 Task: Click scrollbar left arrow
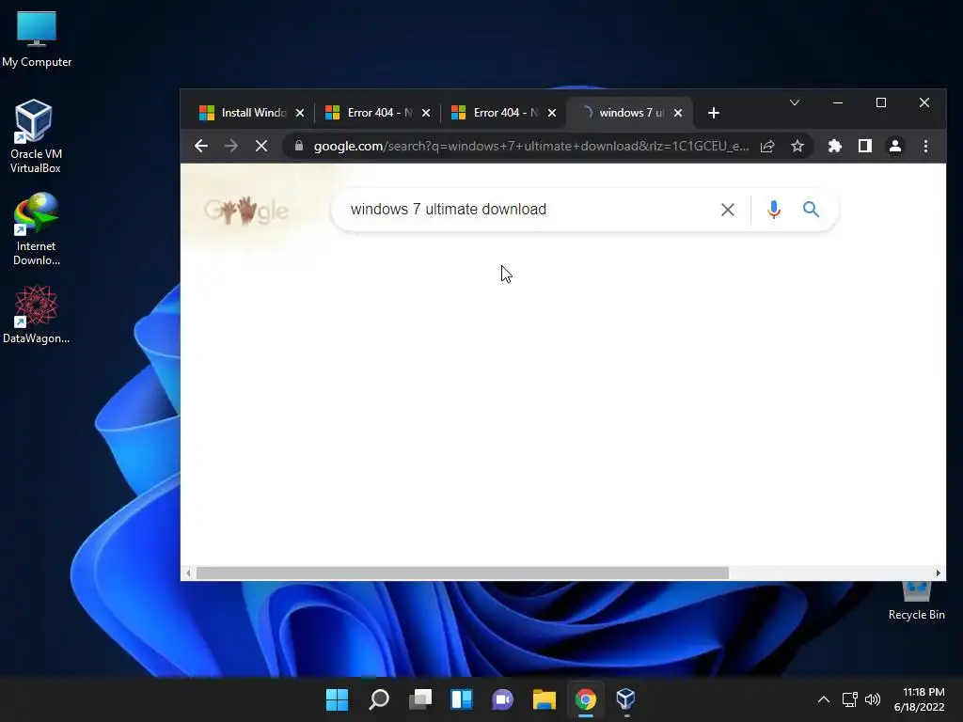coord(188,573)
